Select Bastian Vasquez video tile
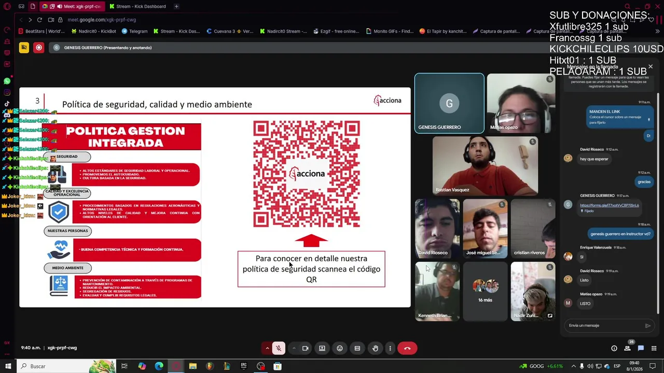The image size is (664, 373). click(485, 166)
